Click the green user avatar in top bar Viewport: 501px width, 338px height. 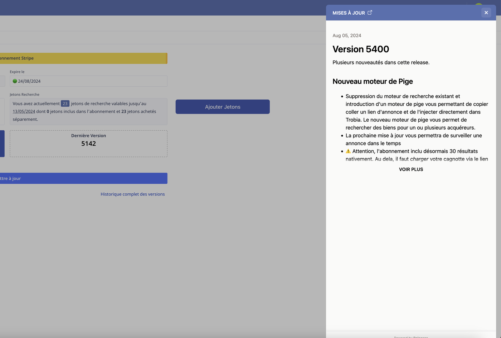coord(478,4)
